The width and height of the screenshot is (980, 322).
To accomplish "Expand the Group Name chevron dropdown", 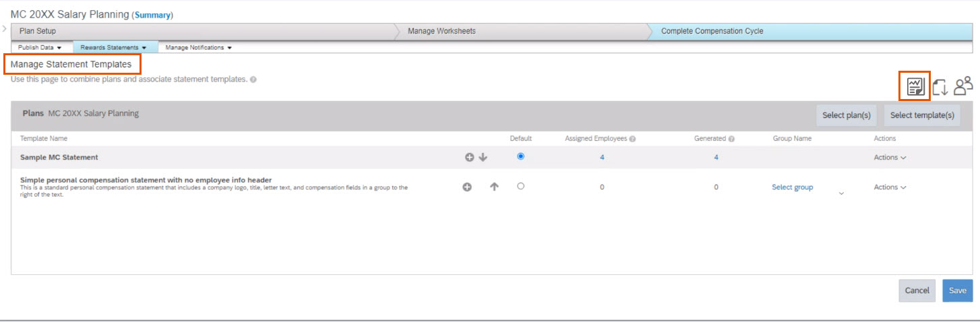I will click(x=841, y=193).
